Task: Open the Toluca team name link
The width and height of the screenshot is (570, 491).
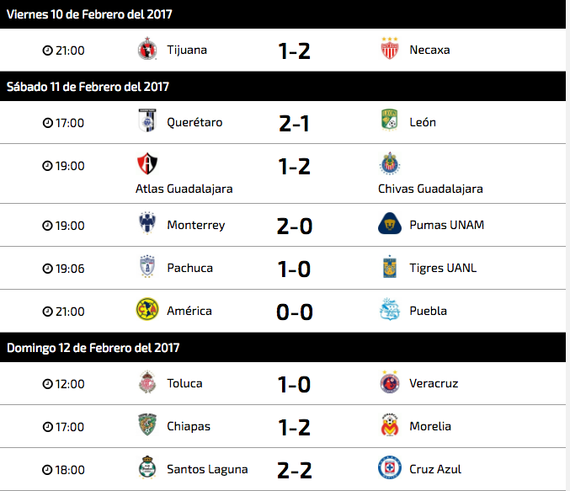Action: point(184,383)
